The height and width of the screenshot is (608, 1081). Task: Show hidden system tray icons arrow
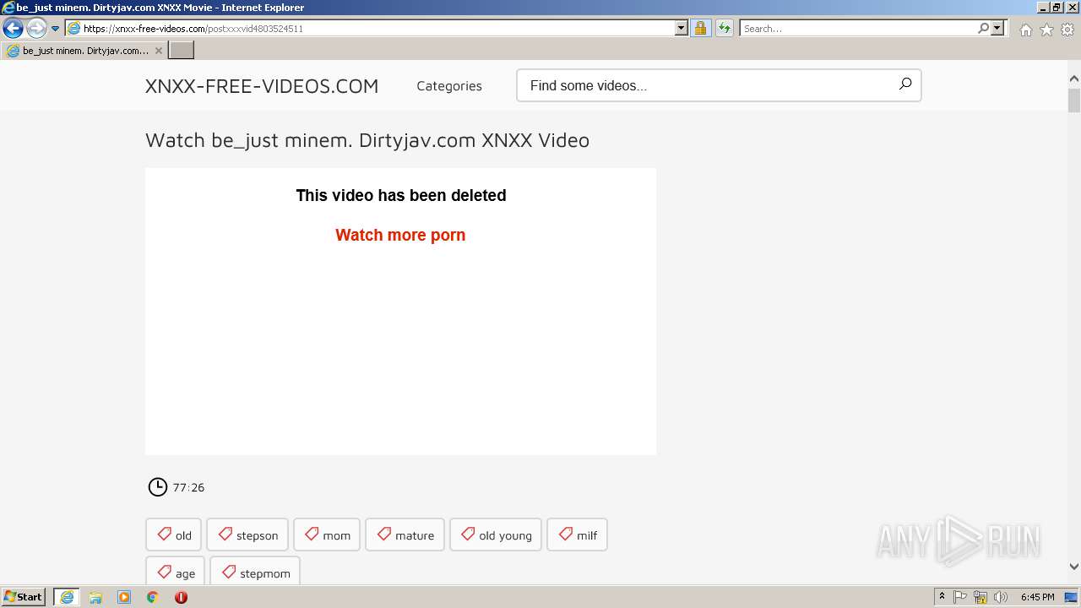point(942,597)
